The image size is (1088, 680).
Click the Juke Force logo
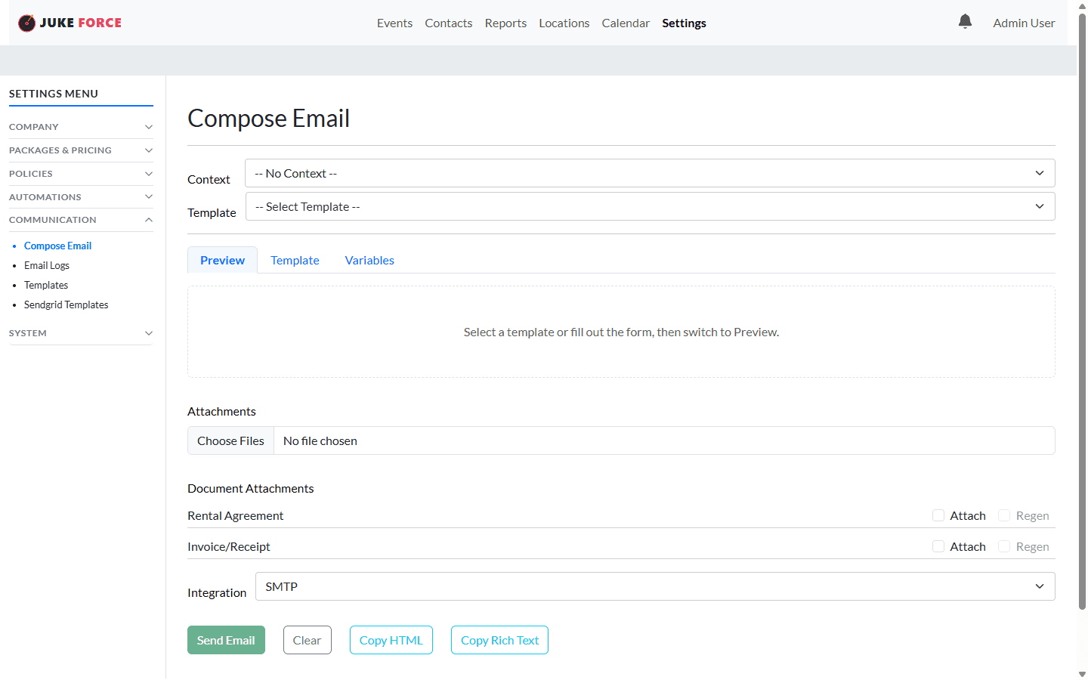point(69,23)
